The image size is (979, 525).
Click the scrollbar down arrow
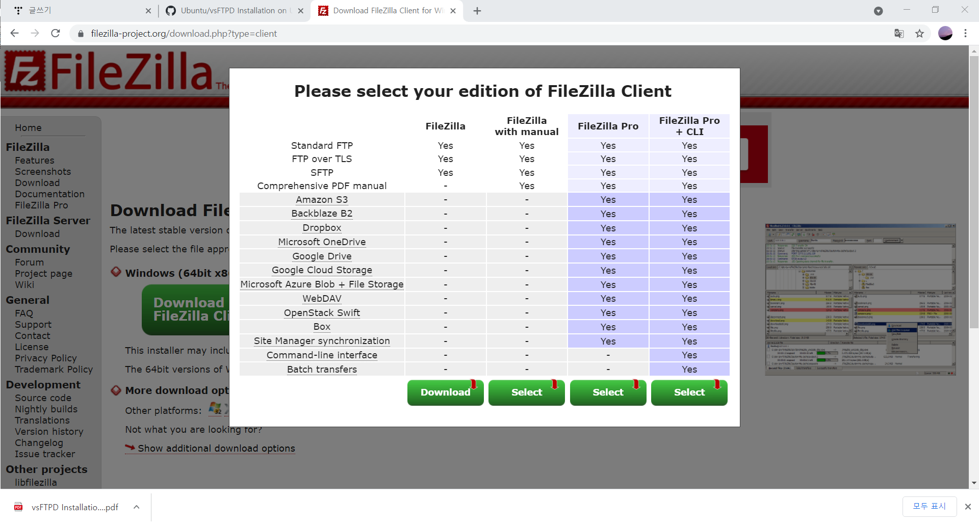pos(974,483)
